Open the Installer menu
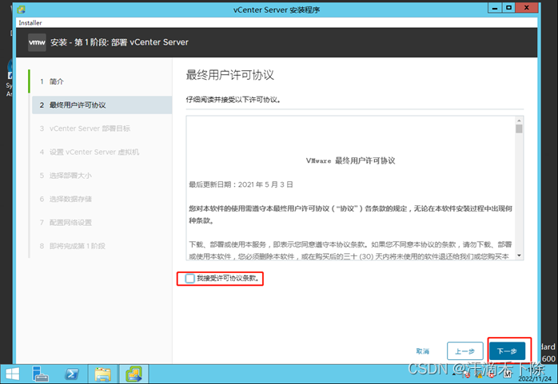Viewport: 558px width, 384px height. (30, 23)
